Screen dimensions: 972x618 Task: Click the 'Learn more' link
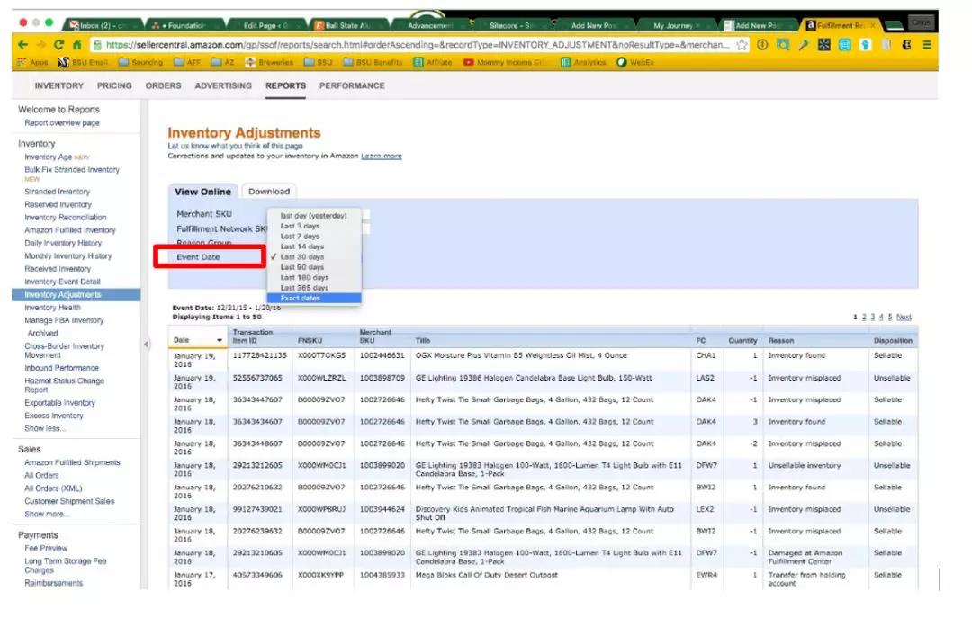coord(382,157)
